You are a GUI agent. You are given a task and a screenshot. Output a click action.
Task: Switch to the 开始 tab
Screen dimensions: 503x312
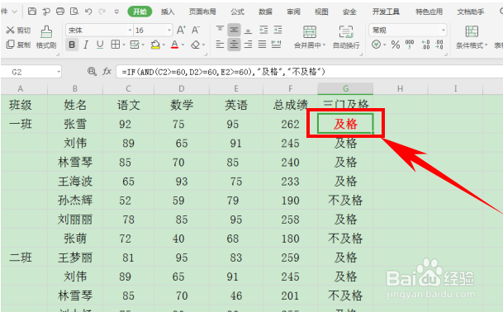140,12
